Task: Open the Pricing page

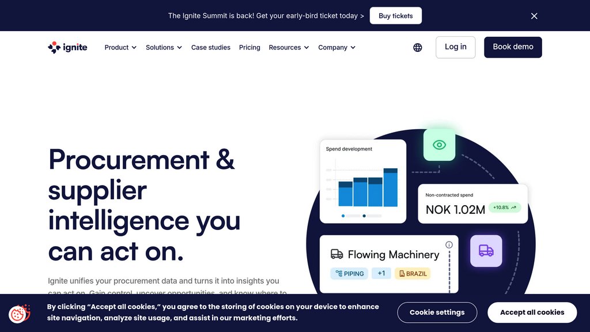Action: click(x=249, y=47)
